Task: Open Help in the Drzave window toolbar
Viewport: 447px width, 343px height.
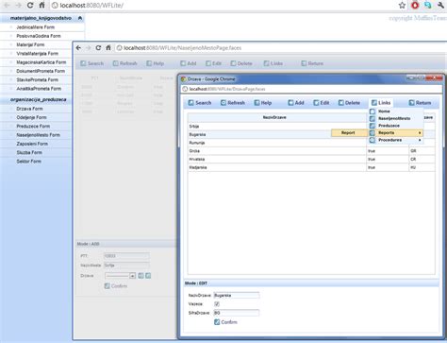Action: [x=262, y=103]
